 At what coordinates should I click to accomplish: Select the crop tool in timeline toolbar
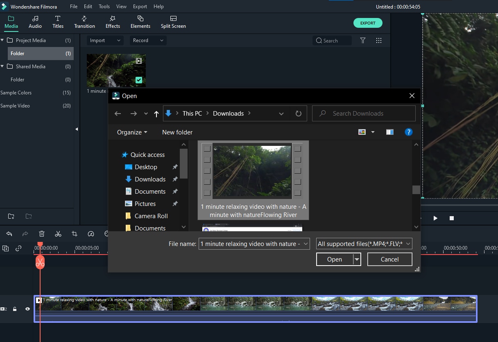point(75,234)
